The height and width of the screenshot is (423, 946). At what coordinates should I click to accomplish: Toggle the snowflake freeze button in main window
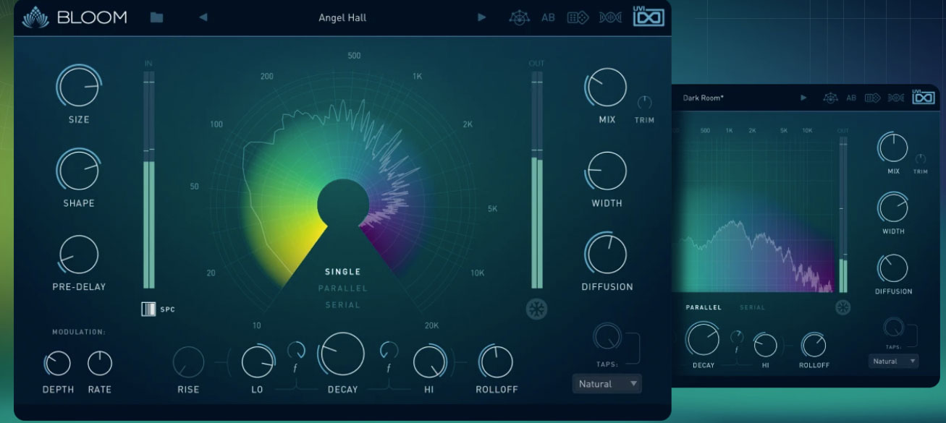(x=536, y=309)
